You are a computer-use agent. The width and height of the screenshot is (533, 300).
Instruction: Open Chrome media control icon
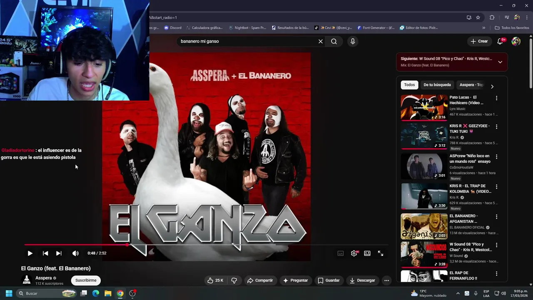click(507, 17)
